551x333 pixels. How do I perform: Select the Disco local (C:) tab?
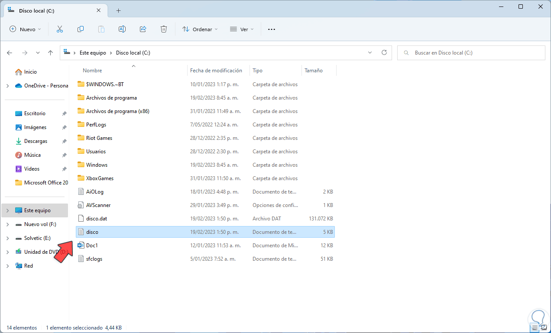pyautogui.click(x=55, y=10)
